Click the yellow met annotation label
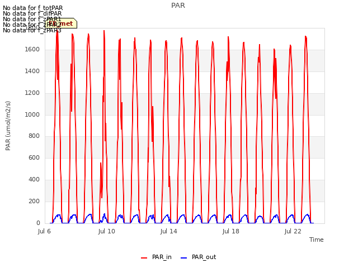This screenshot has height=268, width=358. coord(61,23)
